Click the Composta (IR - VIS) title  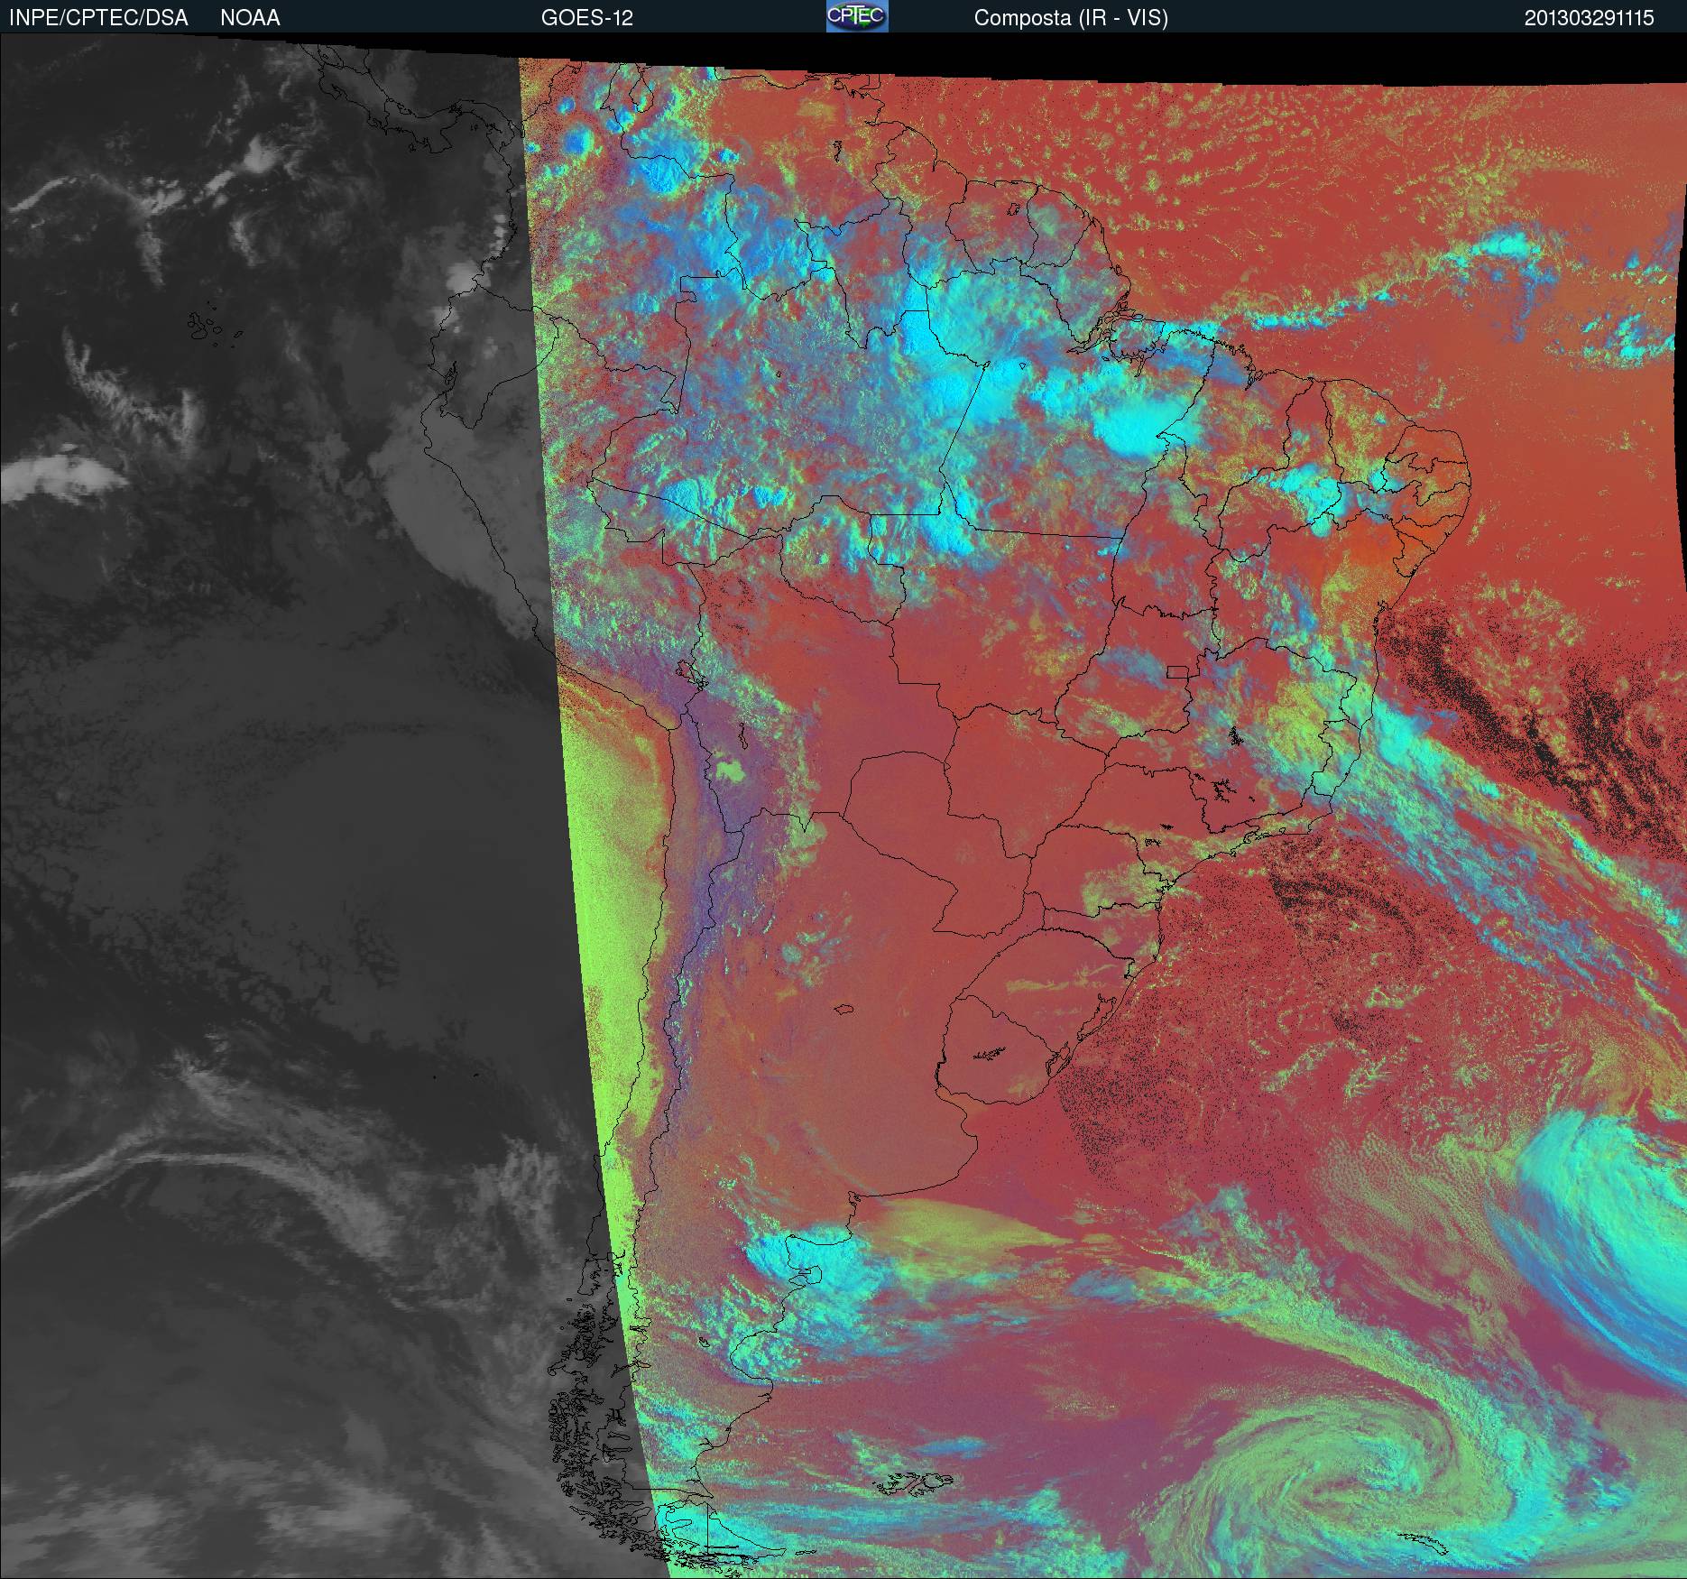coord(1071,18)
